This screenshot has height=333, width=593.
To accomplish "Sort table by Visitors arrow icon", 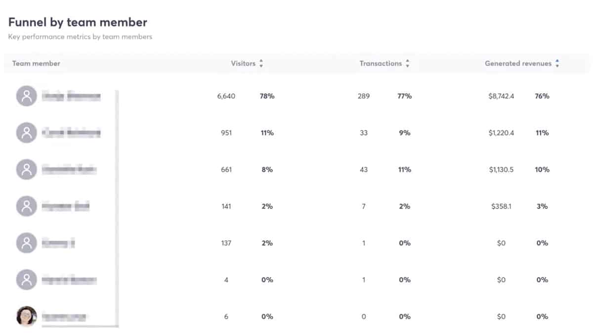I will 261,63.
